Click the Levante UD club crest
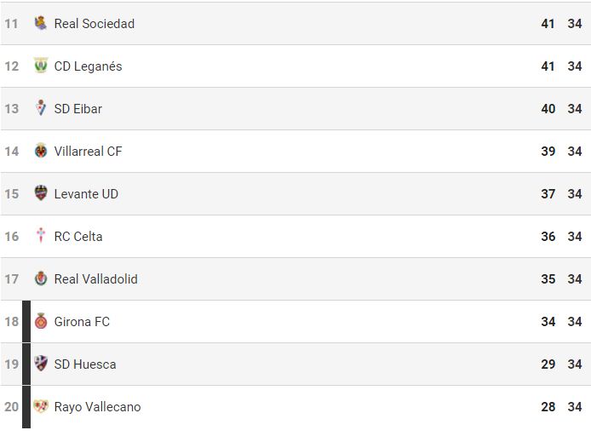The image size is (591, 436). point(41,193)
